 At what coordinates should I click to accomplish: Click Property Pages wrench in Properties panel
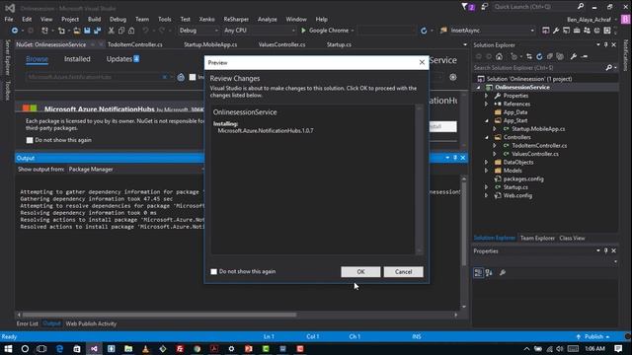click(x=503, y=272)
